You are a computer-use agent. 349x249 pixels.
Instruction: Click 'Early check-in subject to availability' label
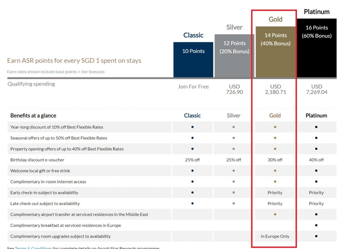(44, 193)
